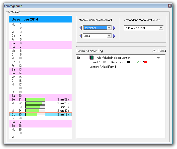The image size is (177, 149).
Task: Click green vocabulary list icon in entry Nr. 1
Action: [91, 58]
